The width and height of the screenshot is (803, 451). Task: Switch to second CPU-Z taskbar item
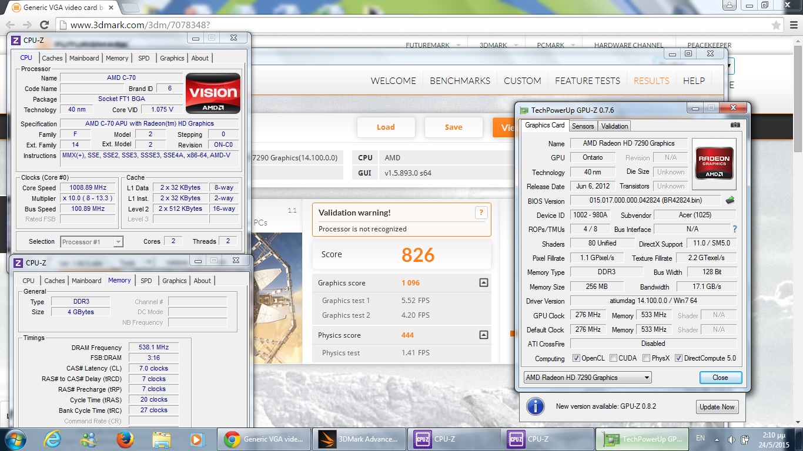548,439
